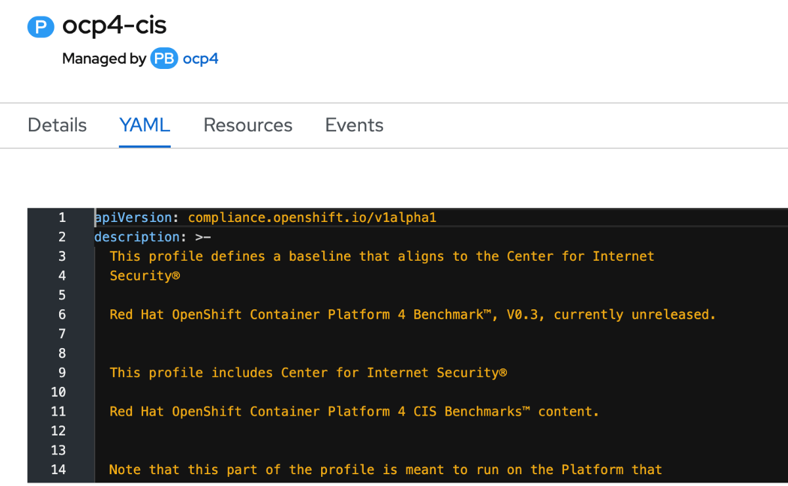Open the ocp4 ProfileBundle link
This screenshot has width=788, height=486.
coord(201,58)
